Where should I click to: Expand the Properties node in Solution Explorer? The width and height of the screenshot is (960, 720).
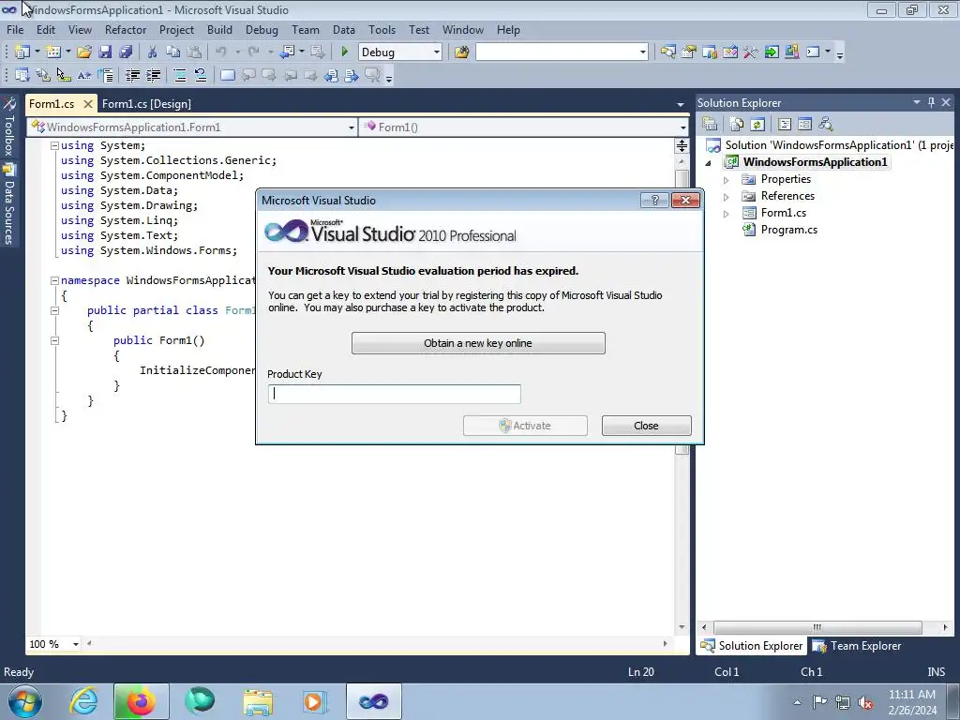[727, 180]
